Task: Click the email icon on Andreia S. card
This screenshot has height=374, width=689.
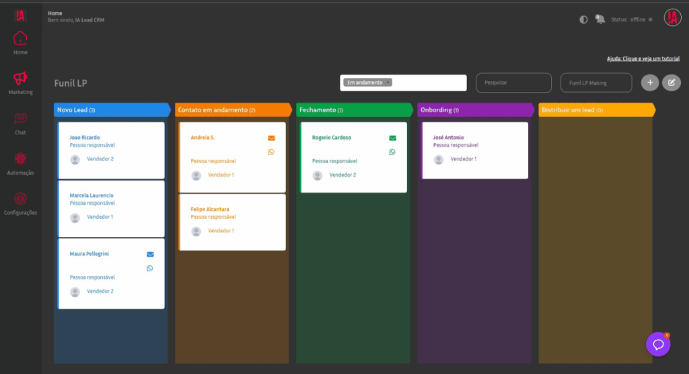Action: pyautogui.click(x=271, y=138)
